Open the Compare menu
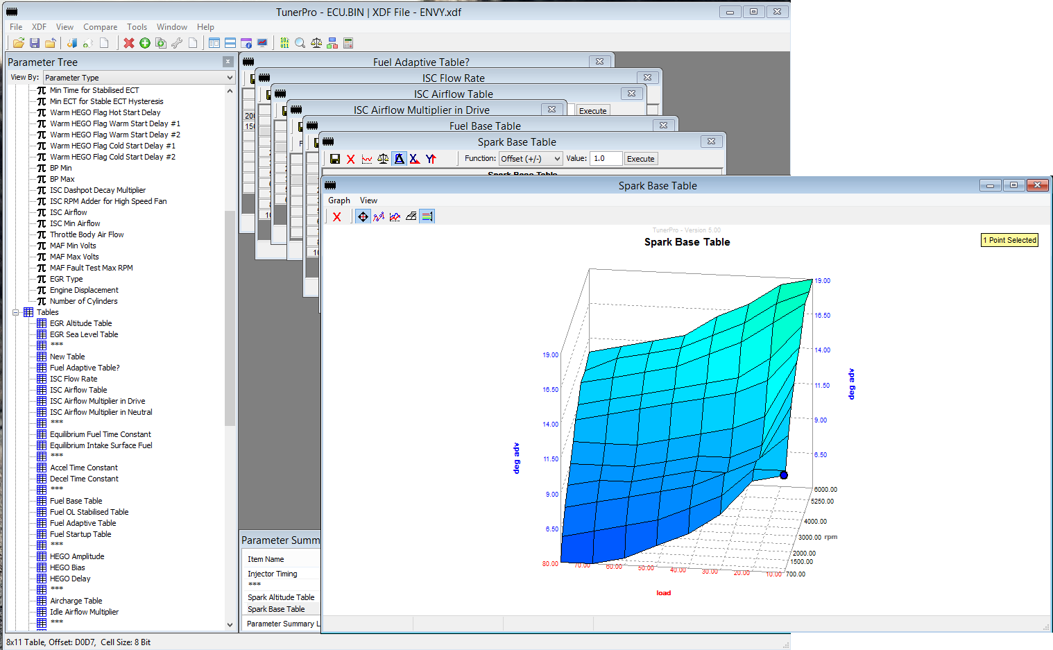 (100, 27)
